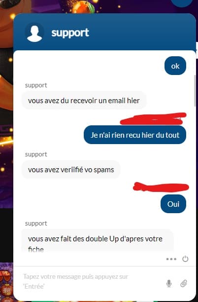Click the 'vous avez du recevoir un email hier' message
The image size is (198, 302).
tap(84, 101)
